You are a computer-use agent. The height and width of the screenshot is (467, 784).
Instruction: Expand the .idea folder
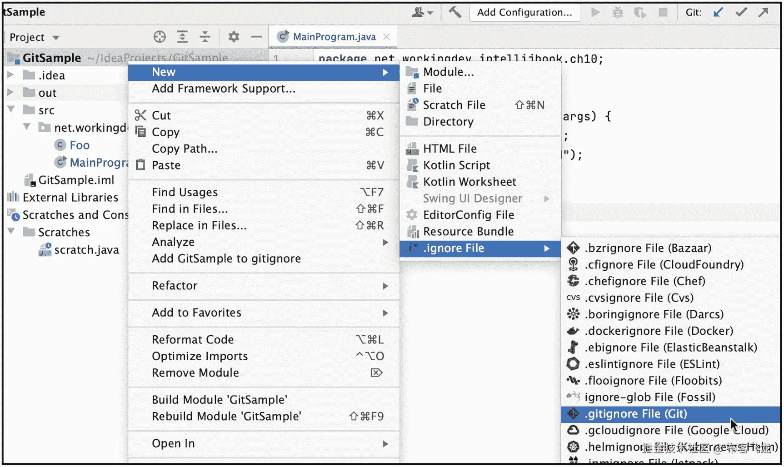(x=10, y=75)
